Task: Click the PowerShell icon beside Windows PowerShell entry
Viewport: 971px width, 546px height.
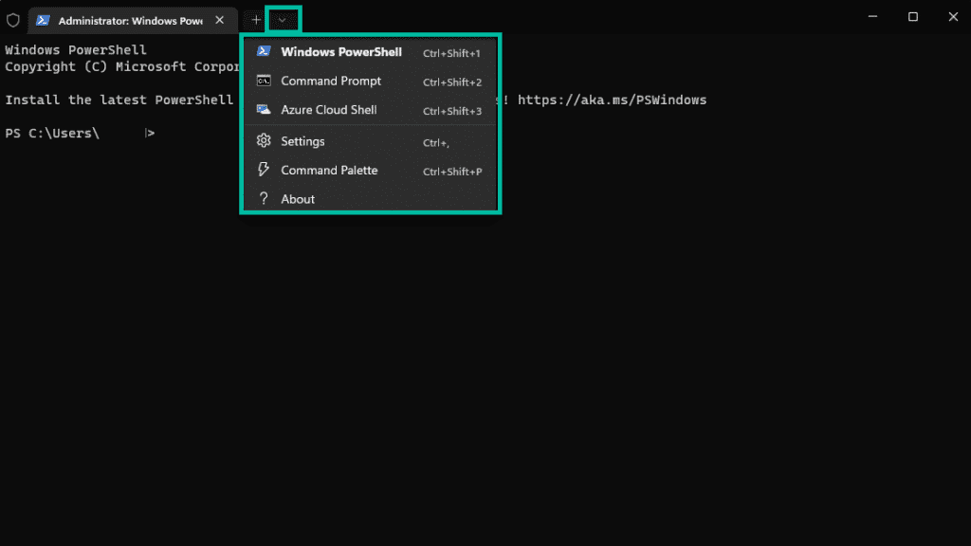Action: point(264,52)
